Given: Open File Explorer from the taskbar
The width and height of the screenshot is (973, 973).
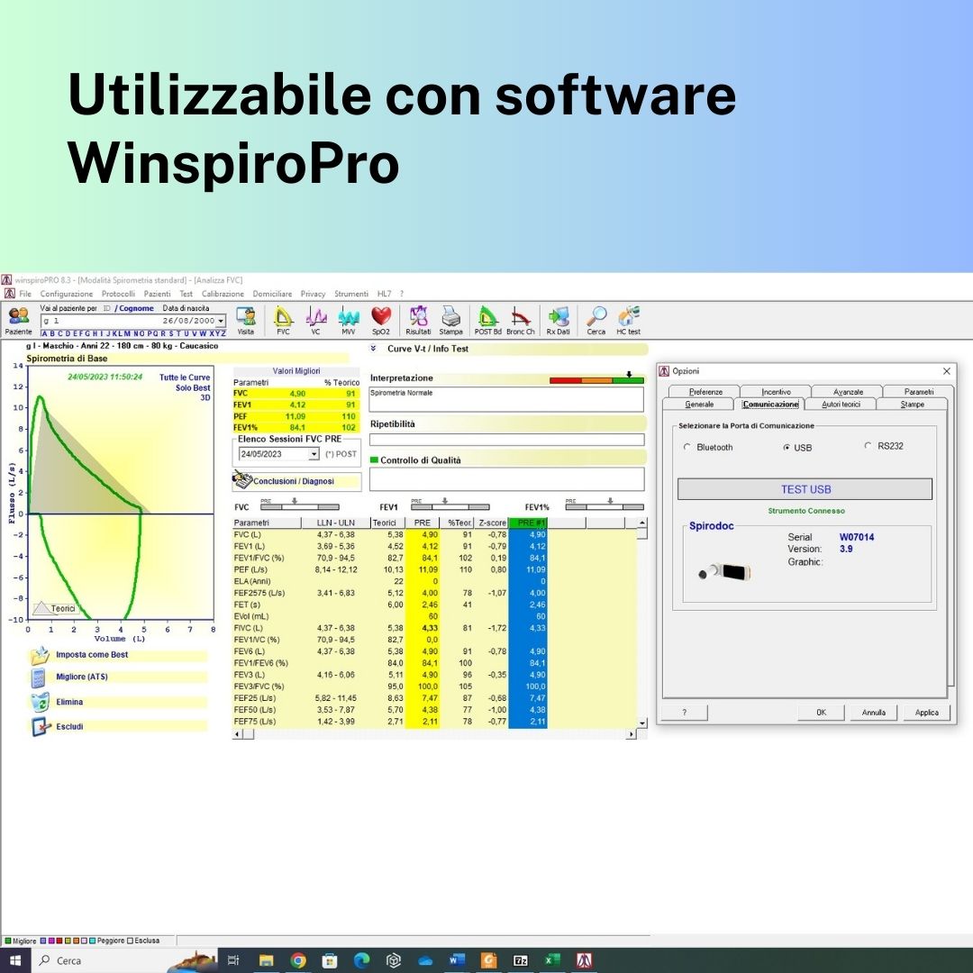Looking at the screenshot, I should (266, 960).
